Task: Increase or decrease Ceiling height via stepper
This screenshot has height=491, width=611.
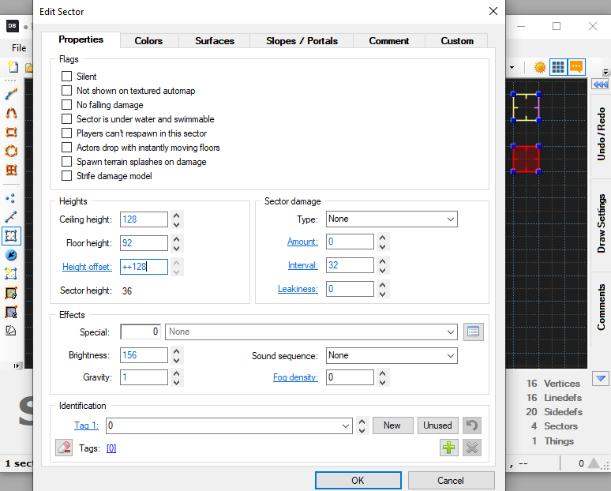Action: [177, 219]
